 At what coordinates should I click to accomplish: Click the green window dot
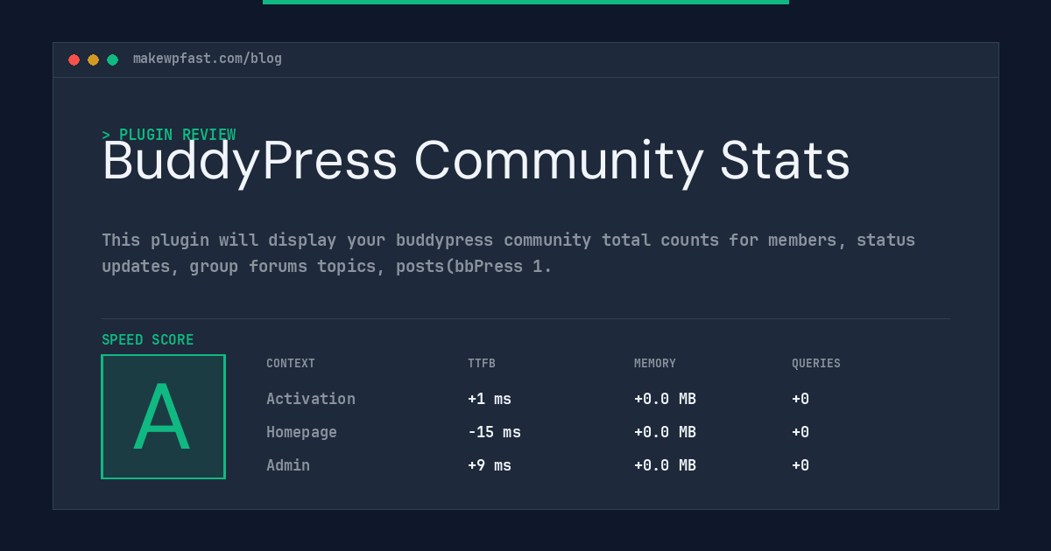coord(112,59)
